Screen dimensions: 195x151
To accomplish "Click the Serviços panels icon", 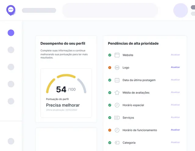I will tap(117, 118).
